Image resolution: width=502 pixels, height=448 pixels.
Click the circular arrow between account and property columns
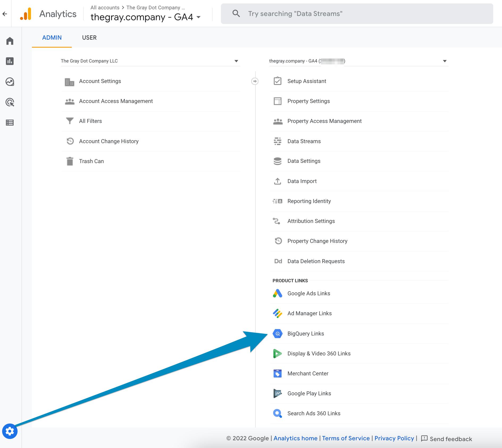click(255, 81)
